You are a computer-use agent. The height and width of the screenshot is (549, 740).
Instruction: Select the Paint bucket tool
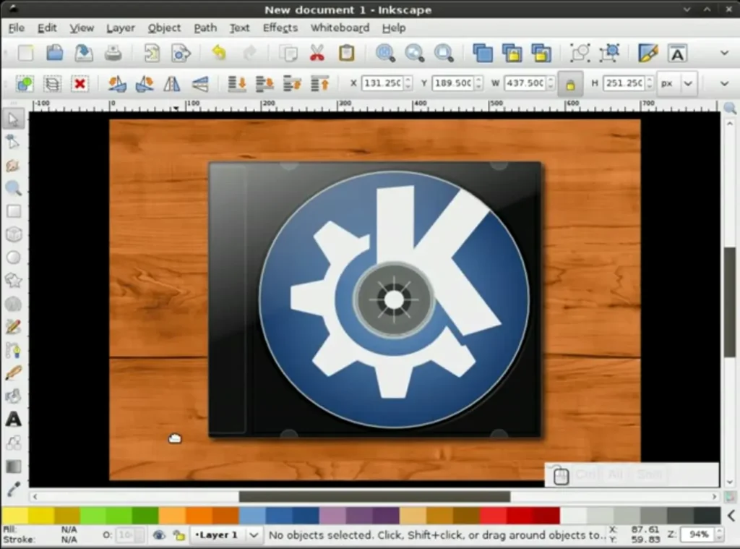click(x=13, y=396)
